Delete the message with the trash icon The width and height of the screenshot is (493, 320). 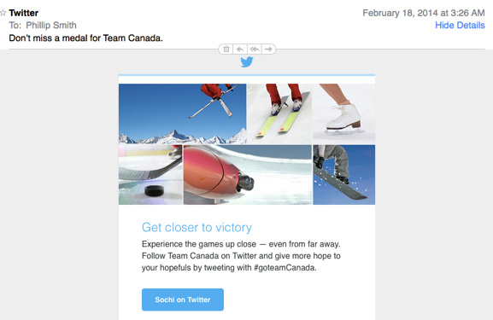(x=226, y=49)
